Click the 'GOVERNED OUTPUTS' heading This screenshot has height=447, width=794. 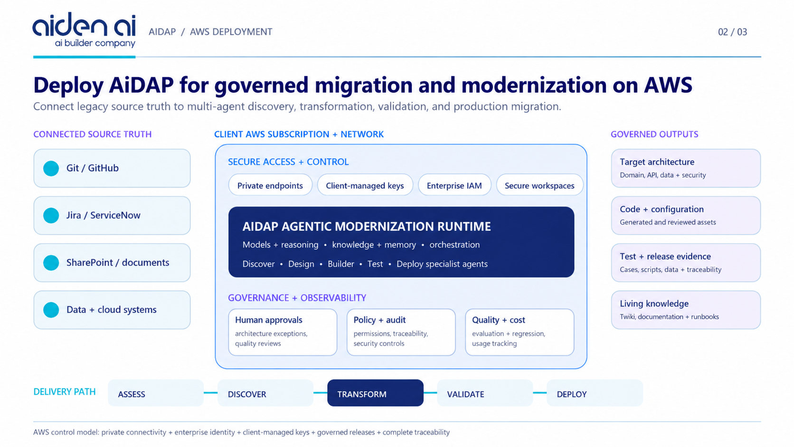pyautogui.click(x=654, y=134)
